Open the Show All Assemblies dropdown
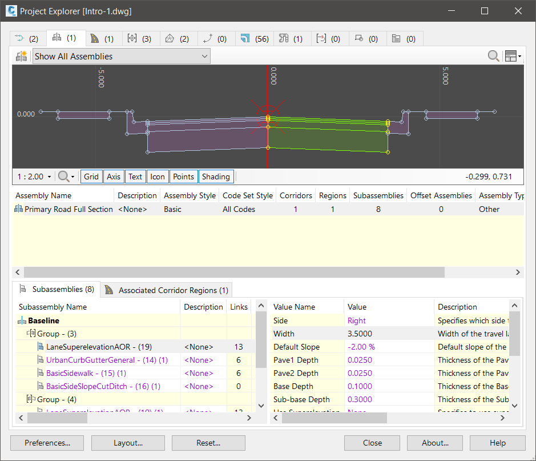Screen dimensions: 536x461 tap(121, 56)
